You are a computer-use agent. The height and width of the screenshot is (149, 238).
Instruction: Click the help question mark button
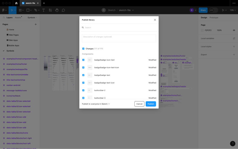pos(232,143)
